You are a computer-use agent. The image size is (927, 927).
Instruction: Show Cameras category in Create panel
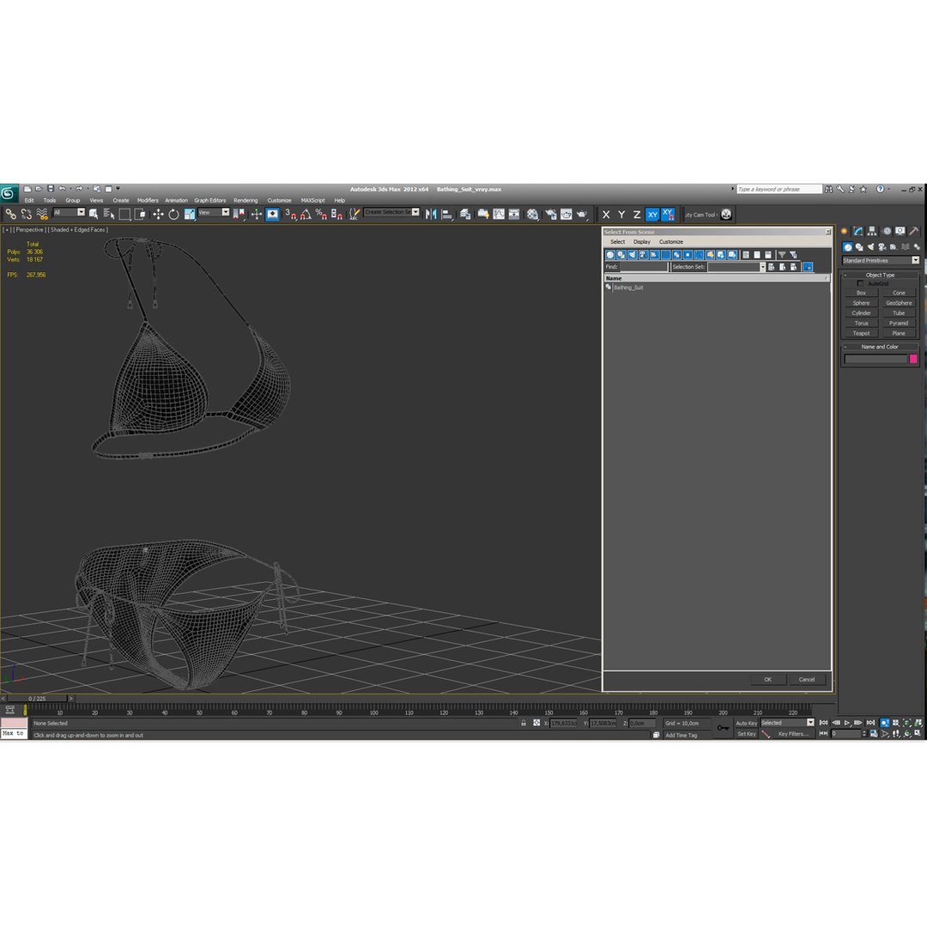pyautogui.click(x=882, y=247)
